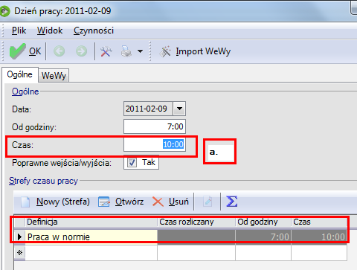Click the green checkmark OK icon

click(17, 51)
